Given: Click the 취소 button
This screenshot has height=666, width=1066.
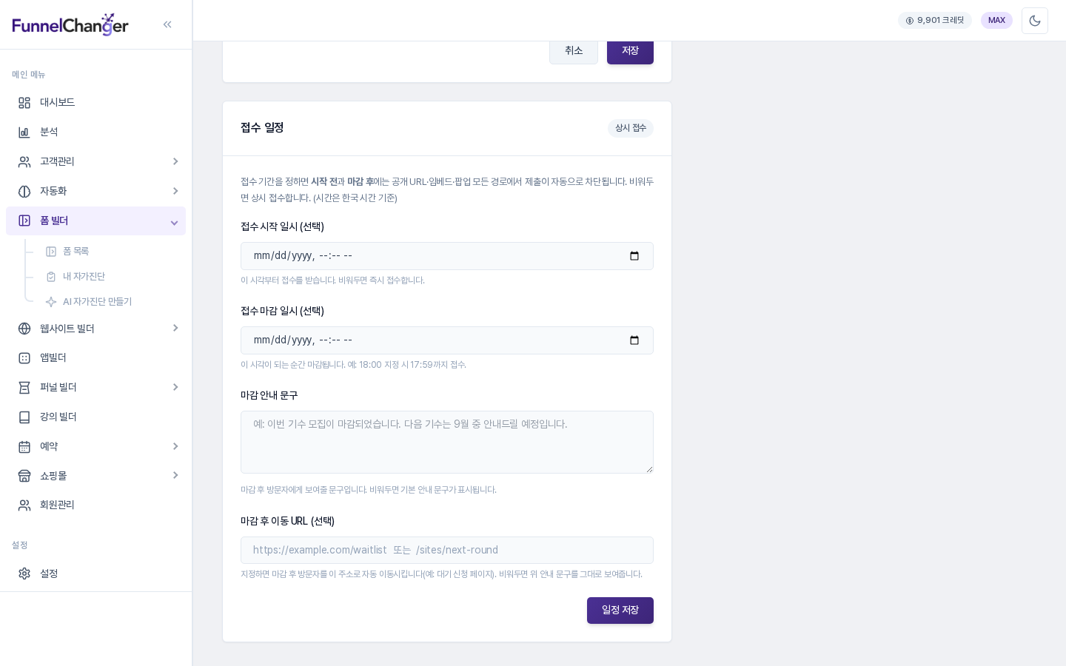Looking at the screenshot, I should pyautogui.click(x=574, y=50).
